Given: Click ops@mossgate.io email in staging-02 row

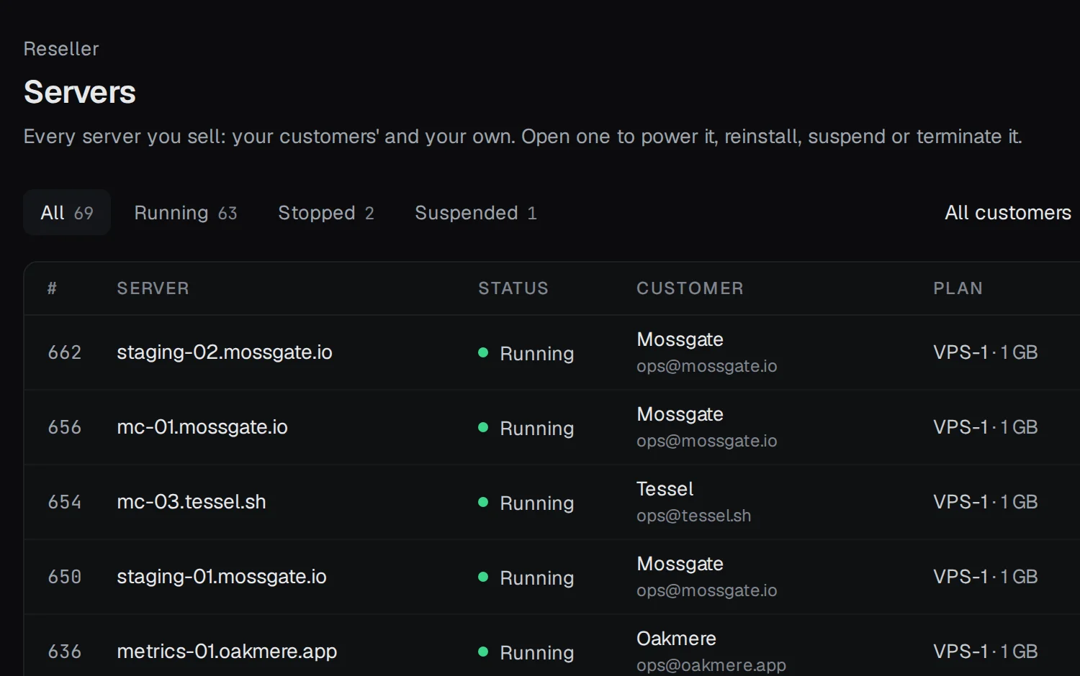Looking at the screenshot, I should (x=707, y=366).
